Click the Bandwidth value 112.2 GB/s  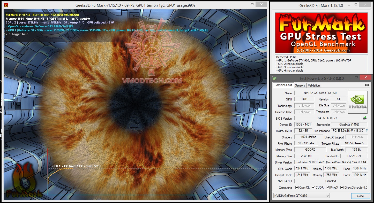click(354, 156)
